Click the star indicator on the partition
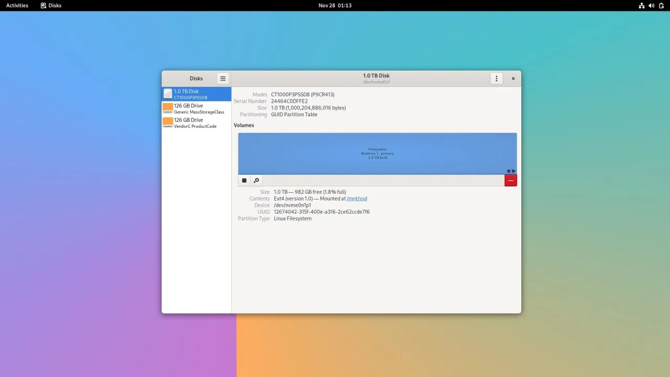Image resolution: width=670 pixels, height=377 pixels. coord(507,171)
